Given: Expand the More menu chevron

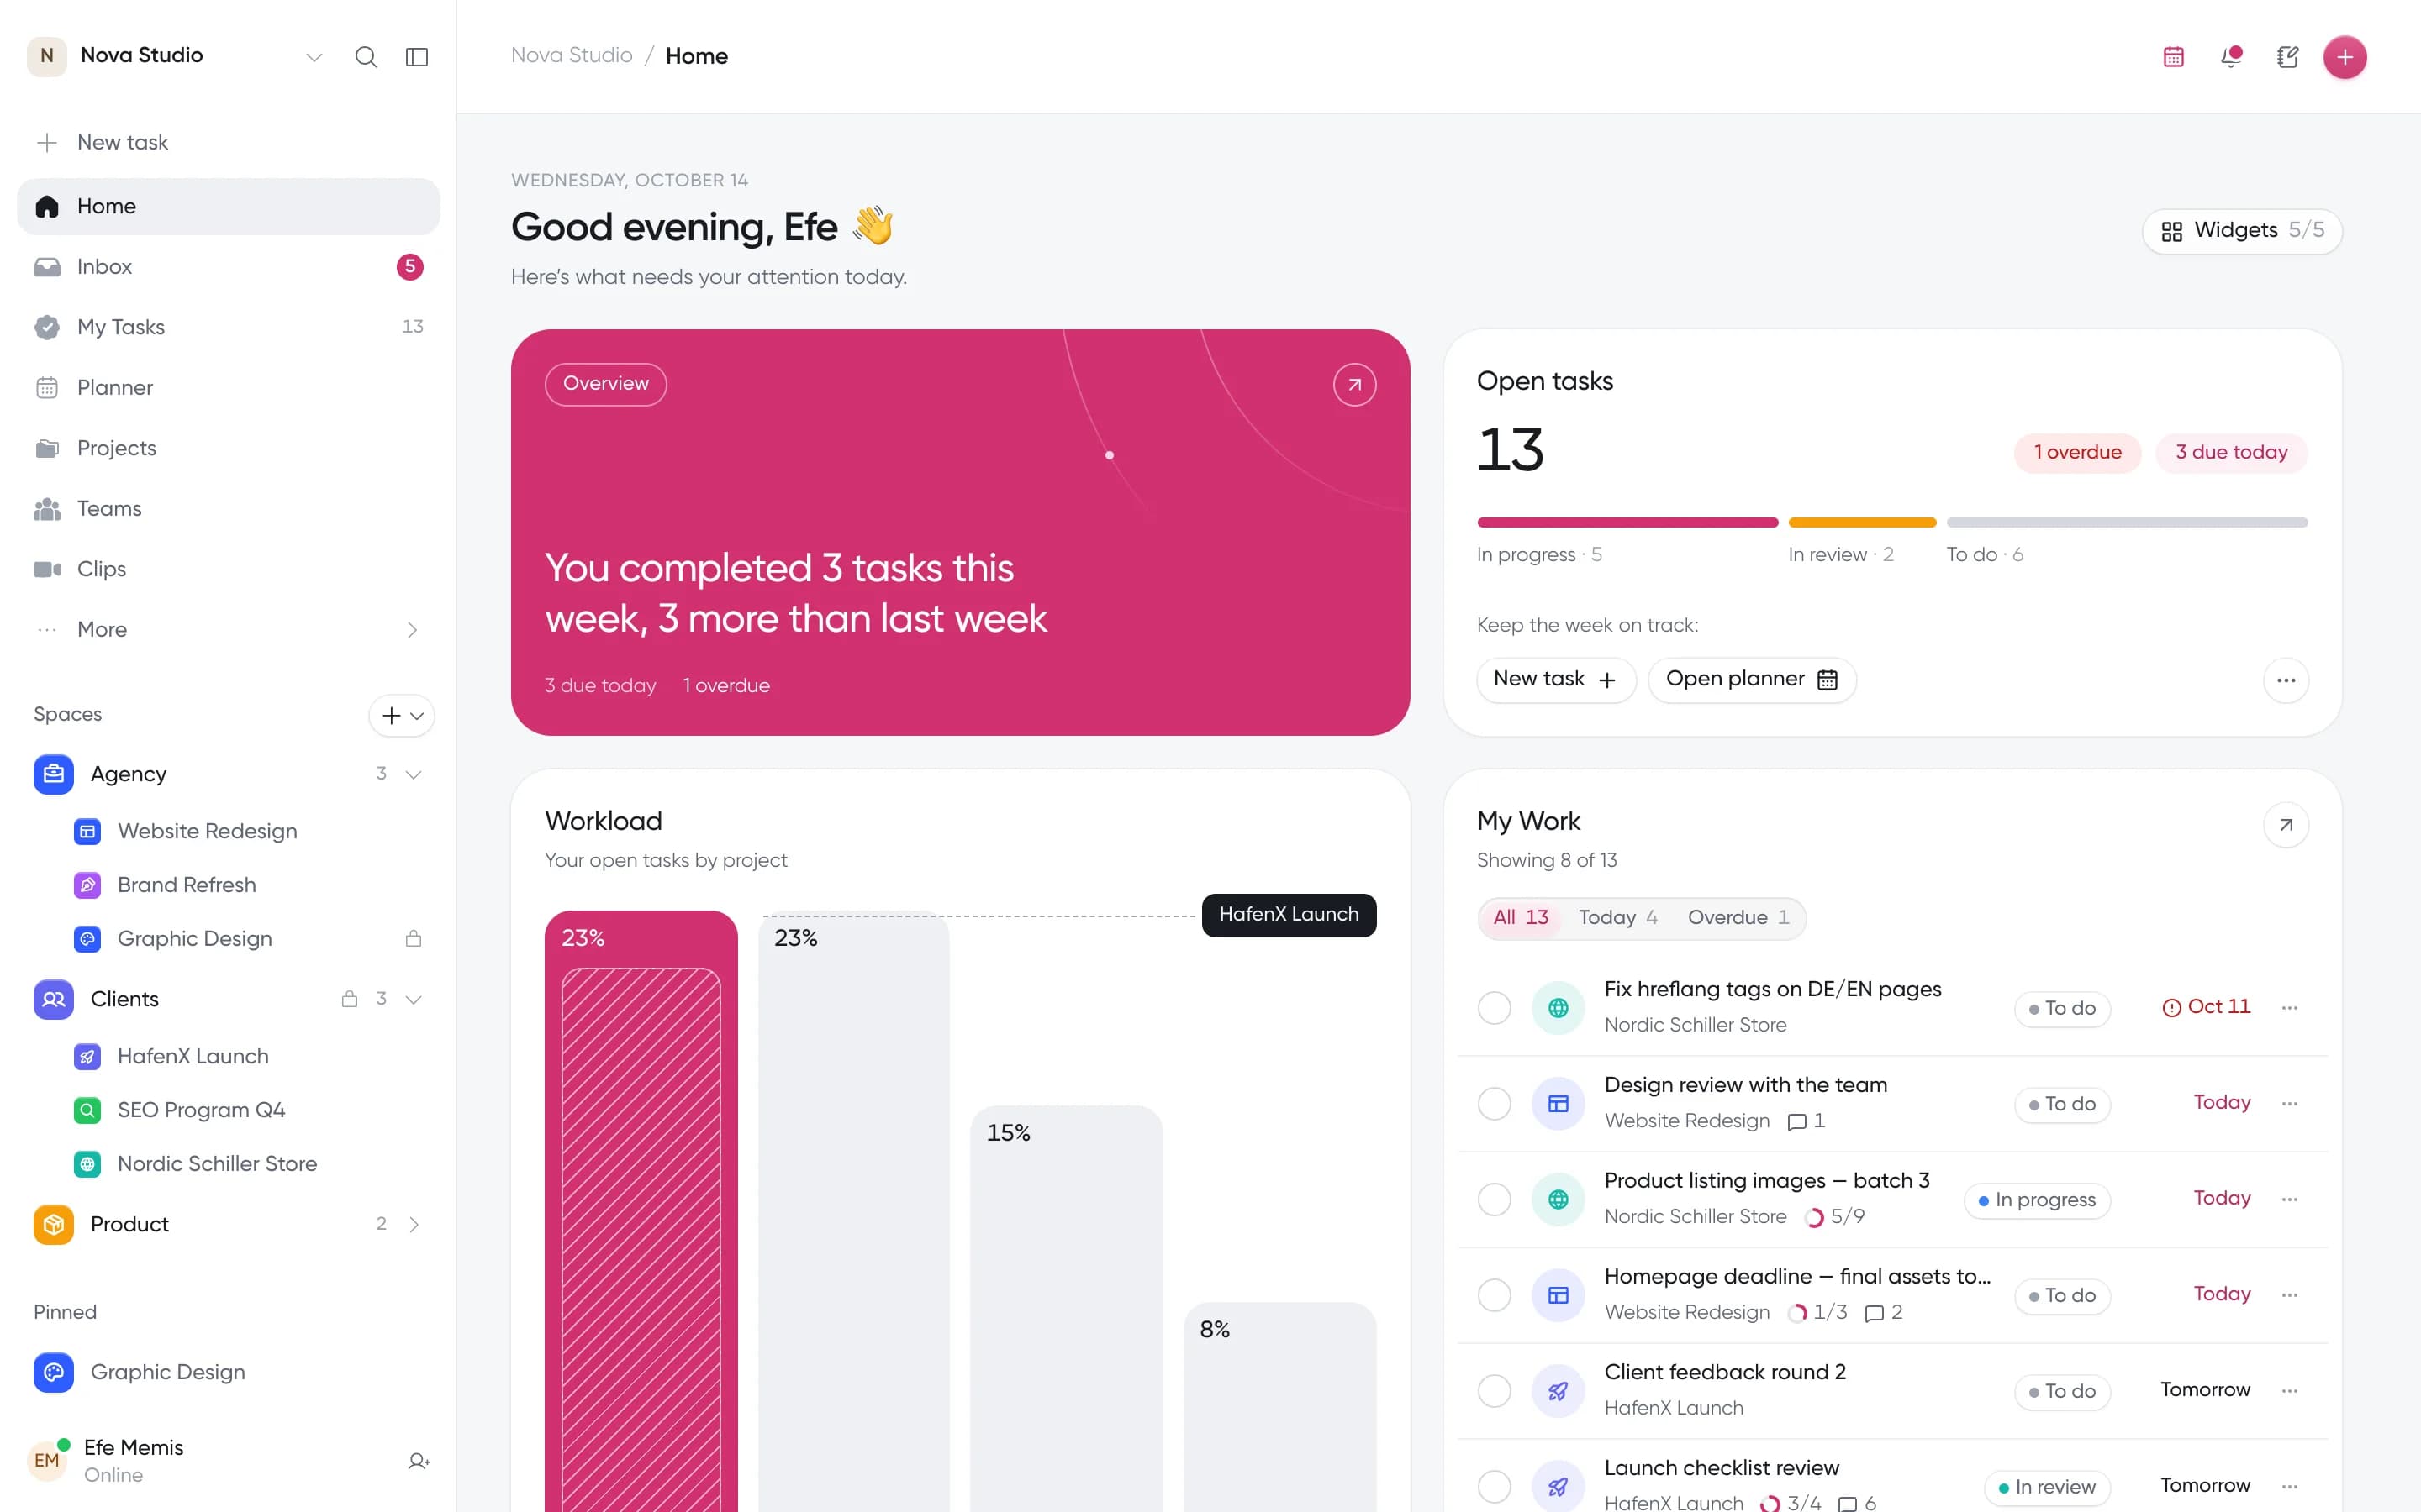Looking at the screenshot, I should (412, 630).
